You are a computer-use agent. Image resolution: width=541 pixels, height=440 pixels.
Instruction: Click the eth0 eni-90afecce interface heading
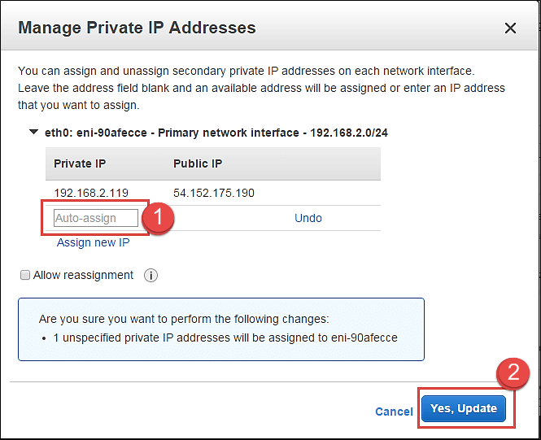click(216, 133)
